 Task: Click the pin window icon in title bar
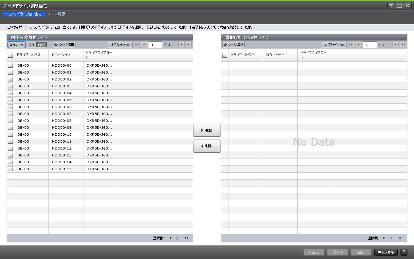click(x=391, y=6)
